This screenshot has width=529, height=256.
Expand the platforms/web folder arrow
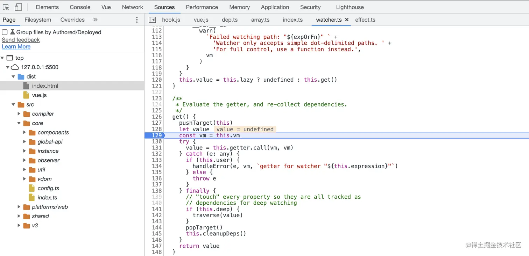(19, 207)
